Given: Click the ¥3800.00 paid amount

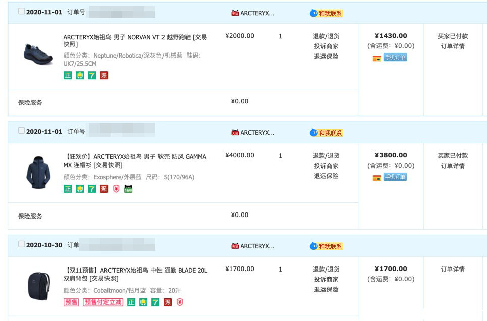Looking at the screenshot, I should coord(391,155).
